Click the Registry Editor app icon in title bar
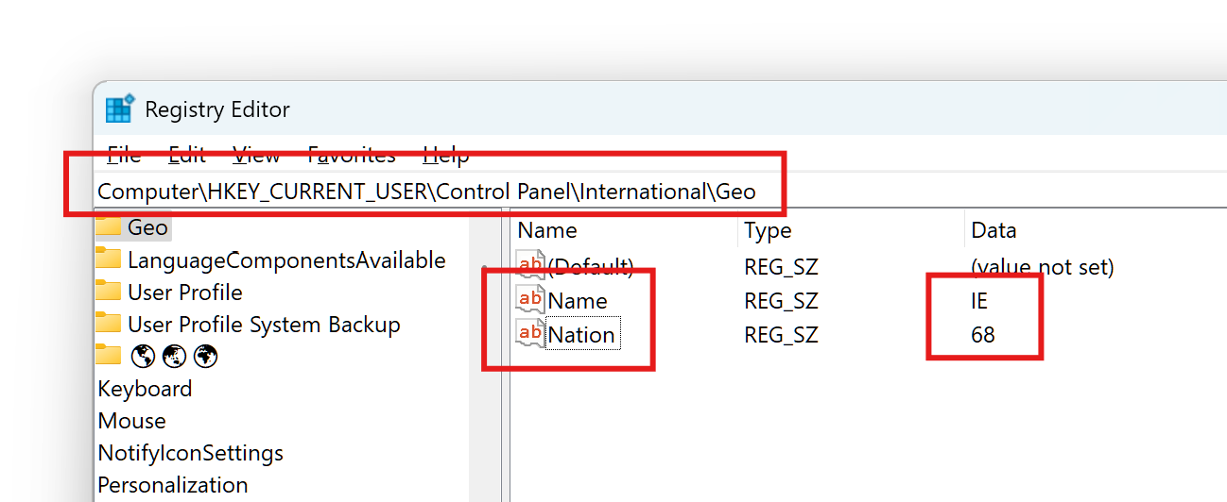The height and width of the screenshot is (502, 1227). click(120, 109)
